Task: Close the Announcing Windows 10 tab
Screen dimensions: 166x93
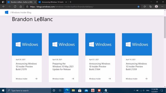Action: click(66, 2)
